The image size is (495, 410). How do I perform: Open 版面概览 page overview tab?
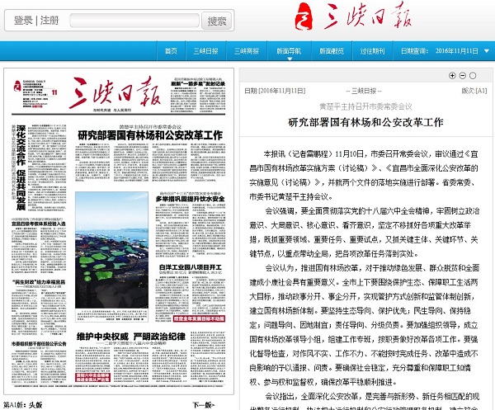point(332,51)
